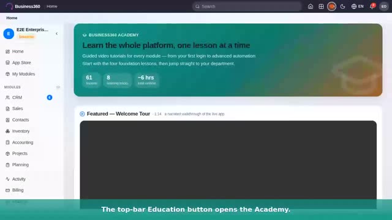
Task: Click into the Search field
Action: coord(247,7)
